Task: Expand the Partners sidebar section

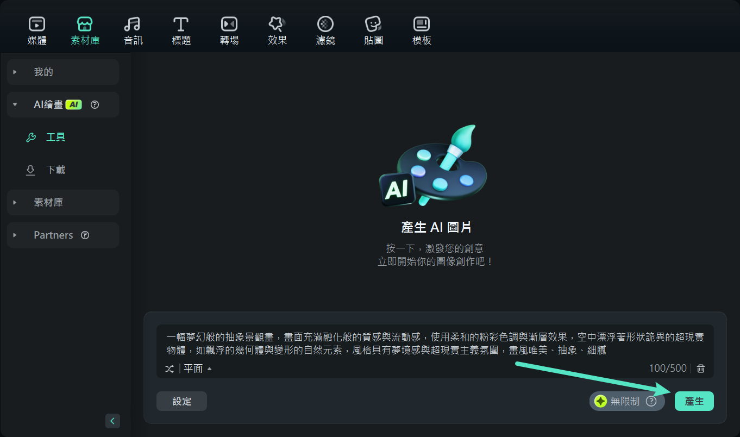Action: click(x=63, y=235)
